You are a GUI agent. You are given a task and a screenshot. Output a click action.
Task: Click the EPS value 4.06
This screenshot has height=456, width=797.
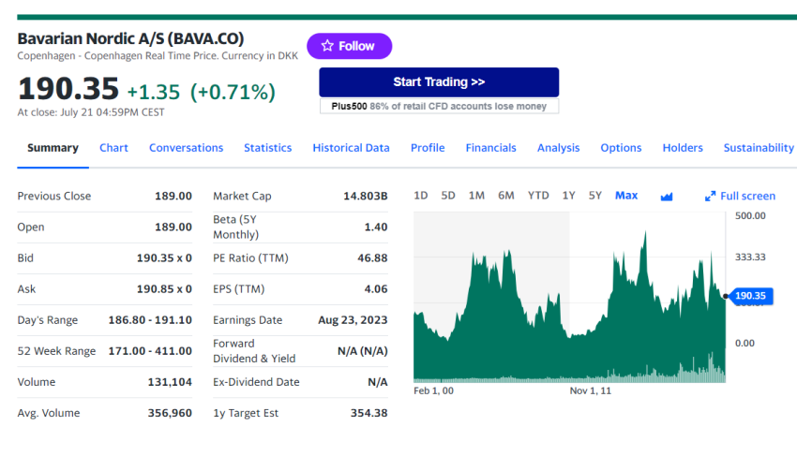pyautogui.click(x=376, y=289)
